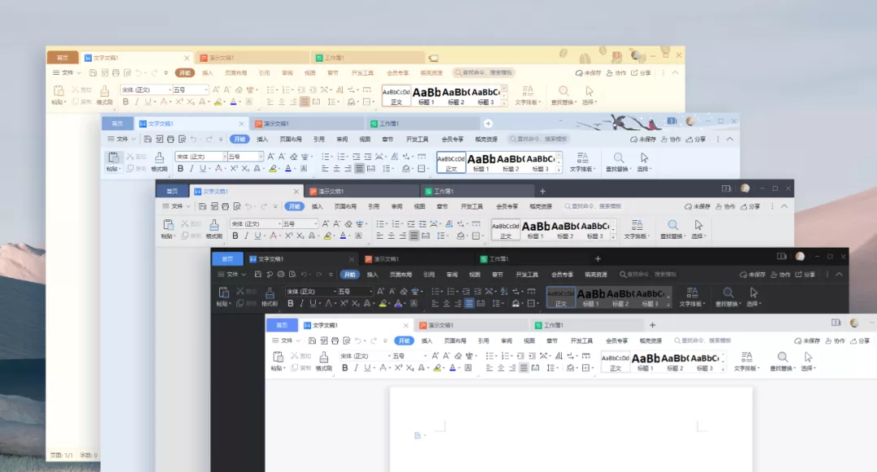Viewport: 877px width, 472px height.
Task: Toggle justify alignment in white front window
Action: [524, 368]
